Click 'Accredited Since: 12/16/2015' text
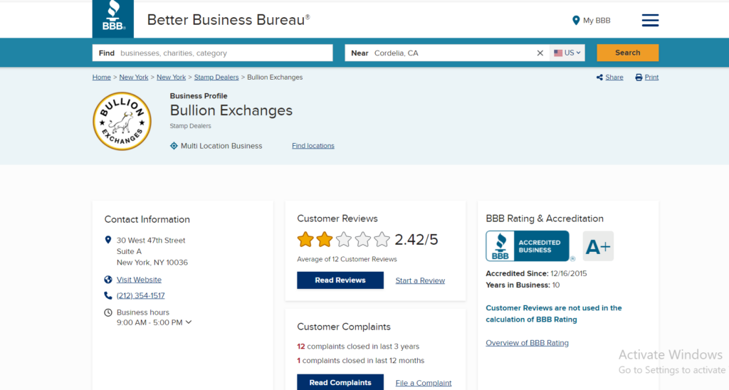 pos(536,273)
